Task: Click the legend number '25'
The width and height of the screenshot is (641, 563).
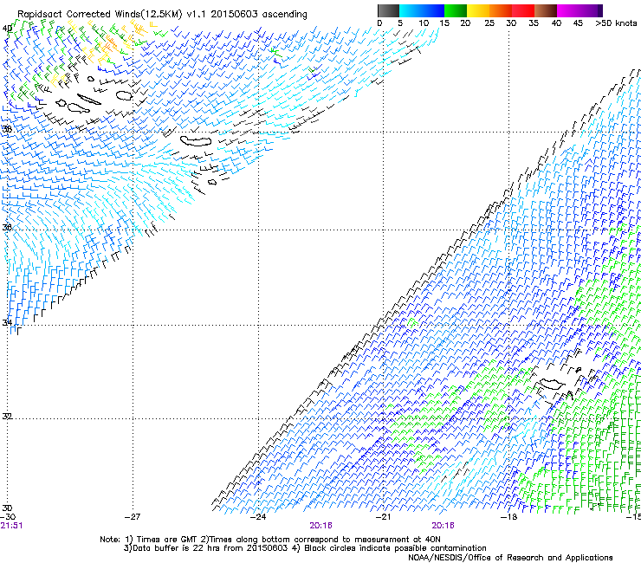Action: click(489, 23)
